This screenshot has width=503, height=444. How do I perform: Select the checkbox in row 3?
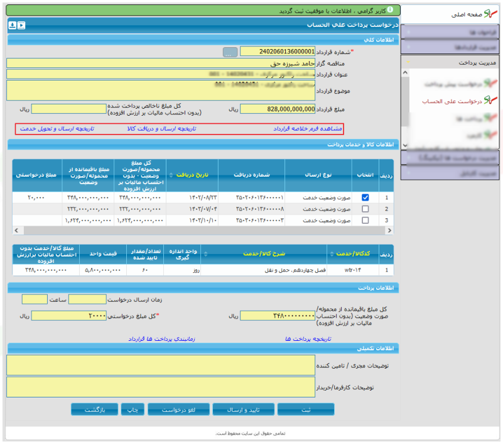coord(365,220)
